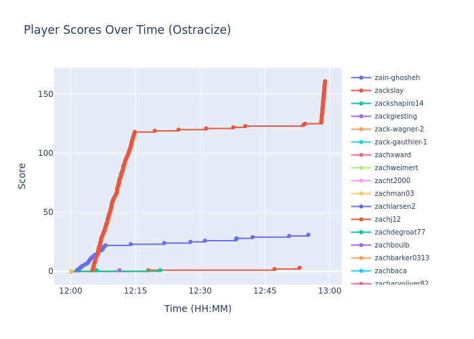
Task: Click the 12:30 x-axis tick label
Action: (200, 291)
